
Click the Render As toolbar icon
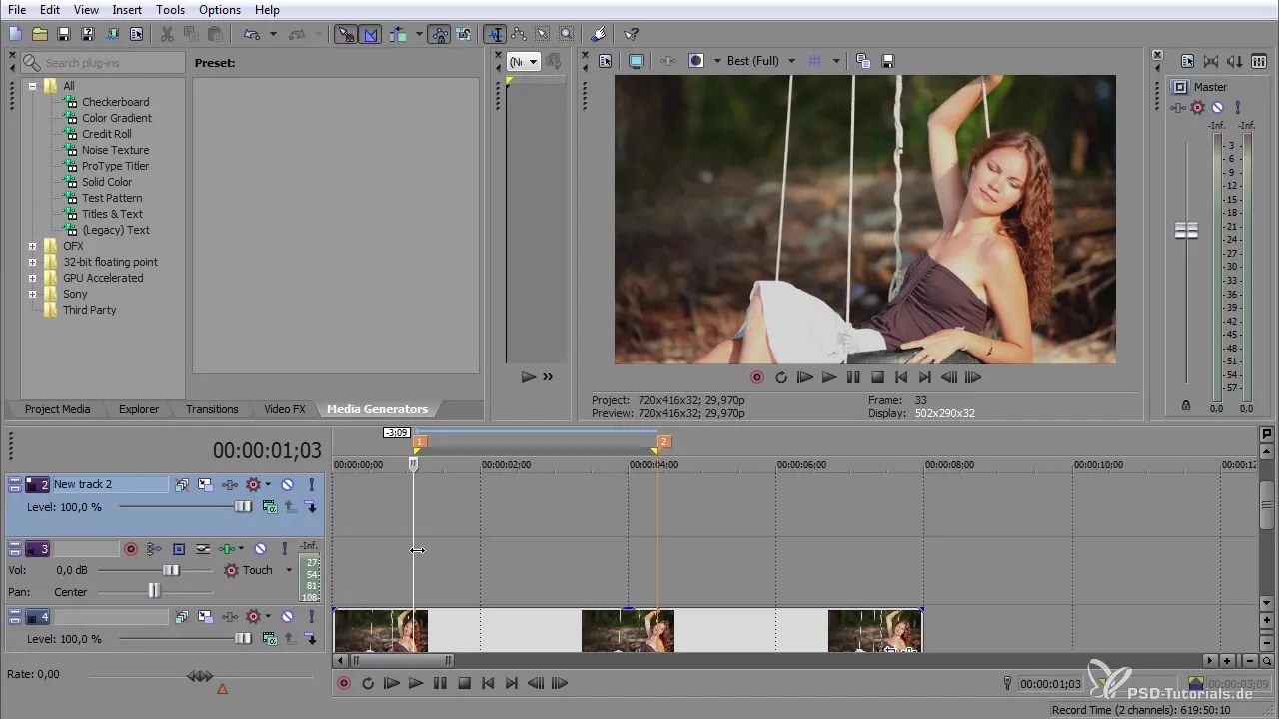112,34
